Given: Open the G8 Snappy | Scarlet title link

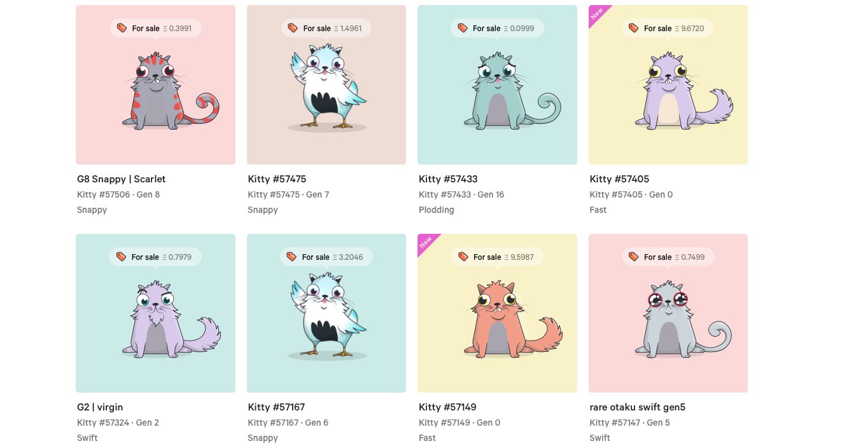Looking at the screenshot, I should coord(122,179).
